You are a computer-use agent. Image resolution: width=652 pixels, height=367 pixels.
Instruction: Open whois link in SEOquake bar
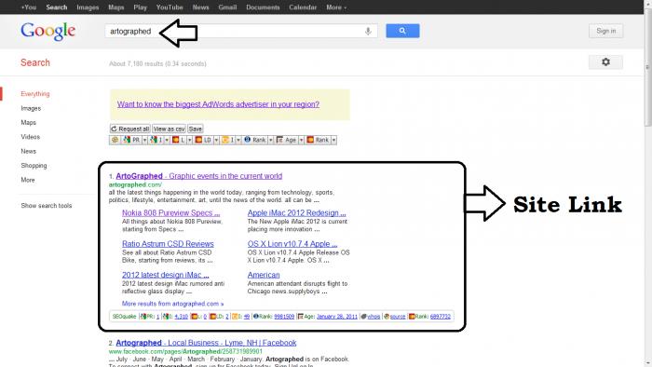point(371,317)
